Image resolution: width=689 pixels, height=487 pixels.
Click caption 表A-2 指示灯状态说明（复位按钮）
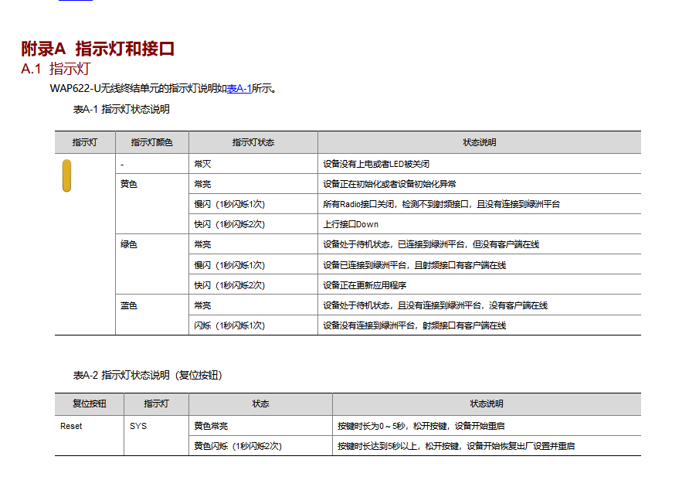(x=148, y=375)
